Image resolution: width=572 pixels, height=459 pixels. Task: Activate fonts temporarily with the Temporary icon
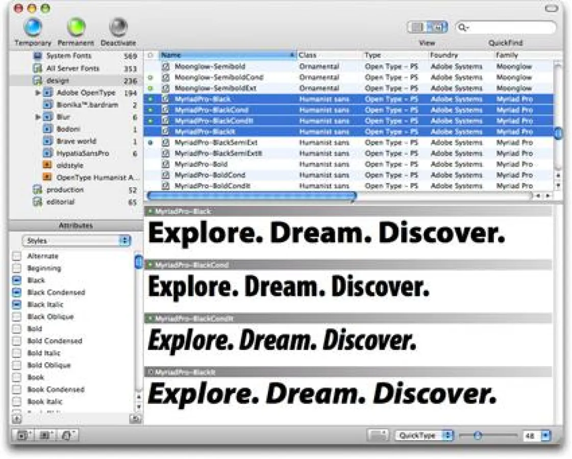tap(33, 27)
